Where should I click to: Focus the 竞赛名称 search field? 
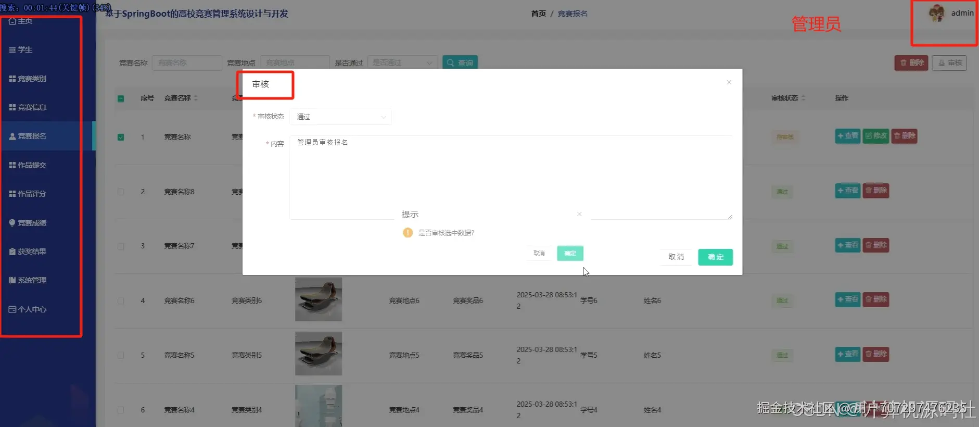(x=187, y=62)
